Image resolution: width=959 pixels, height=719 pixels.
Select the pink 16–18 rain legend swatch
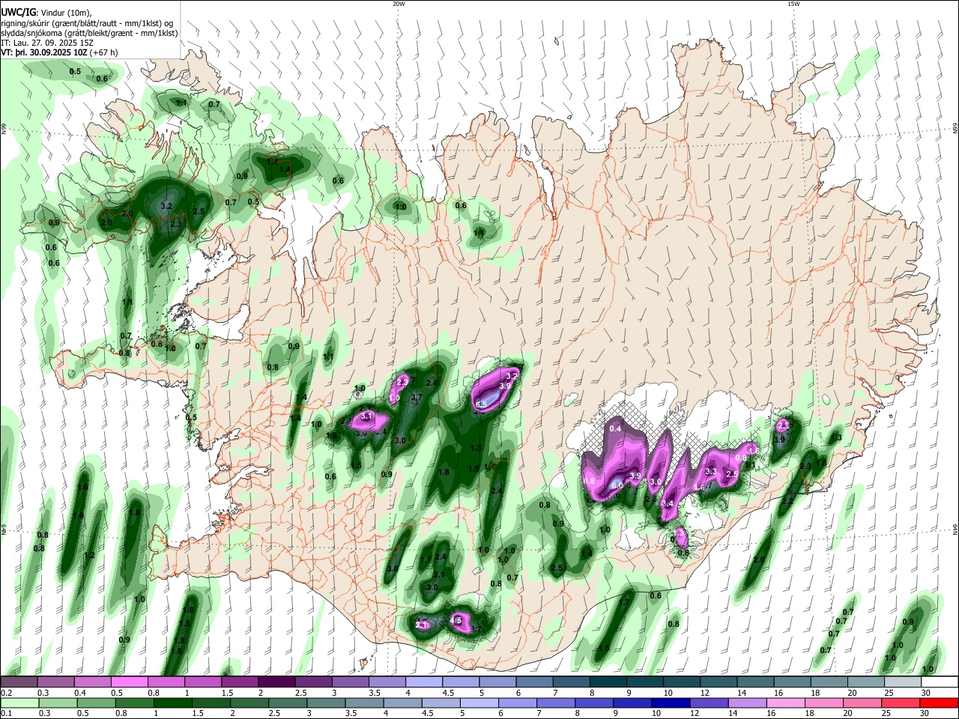[x=785, y=702]
